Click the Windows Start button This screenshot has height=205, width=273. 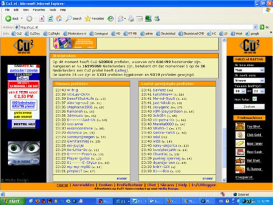[11, 201]
